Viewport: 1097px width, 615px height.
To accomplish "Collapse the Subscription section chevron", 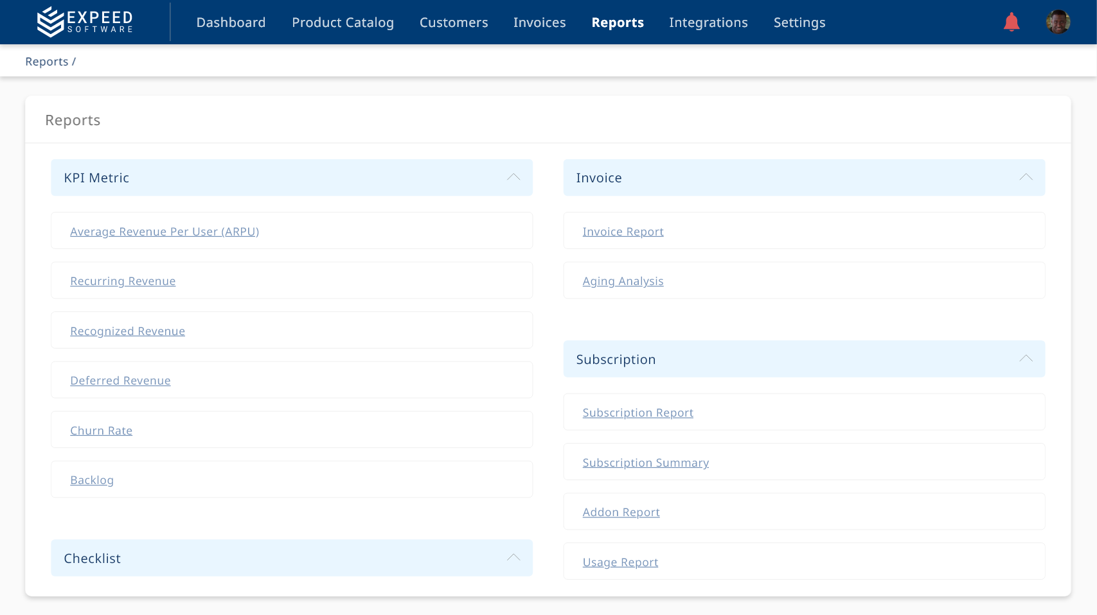I will click(x=1026, y=359).
